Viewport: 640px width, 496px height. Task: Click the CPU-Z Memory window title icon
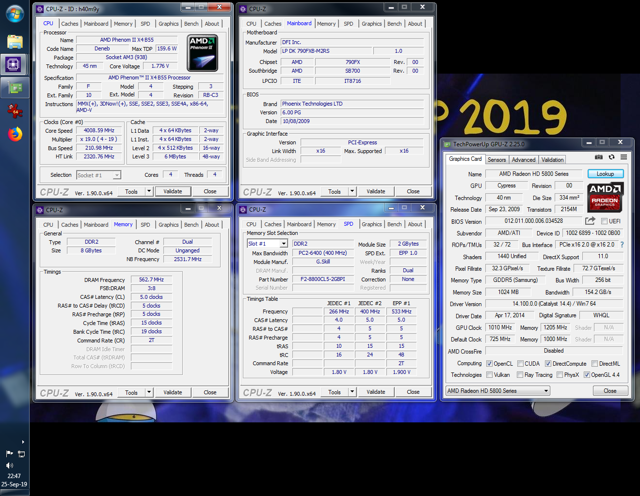coord(40,210)
